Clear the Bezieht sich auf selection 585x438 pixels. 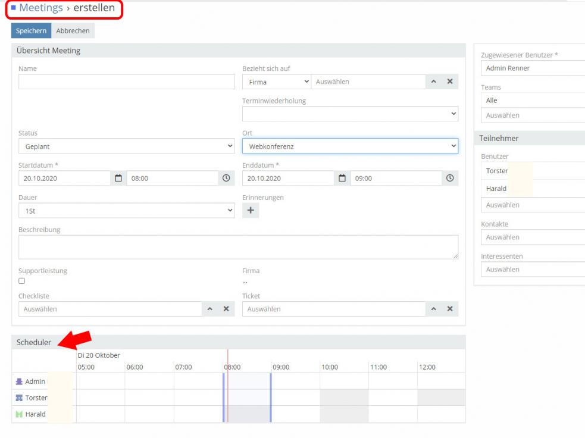450,82
